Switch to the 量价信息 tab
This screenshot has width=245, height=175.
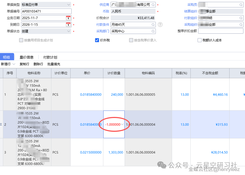(x=27, y=57)
